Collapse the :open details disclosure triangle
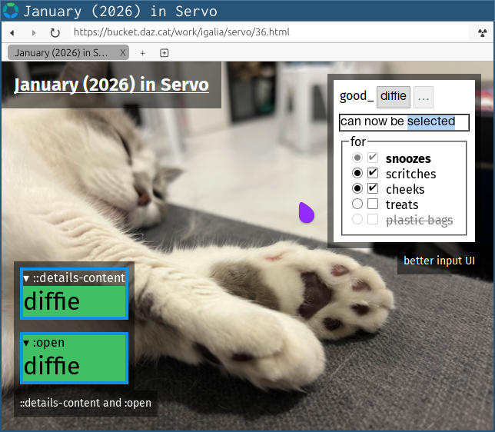 [x=27, y=343]
